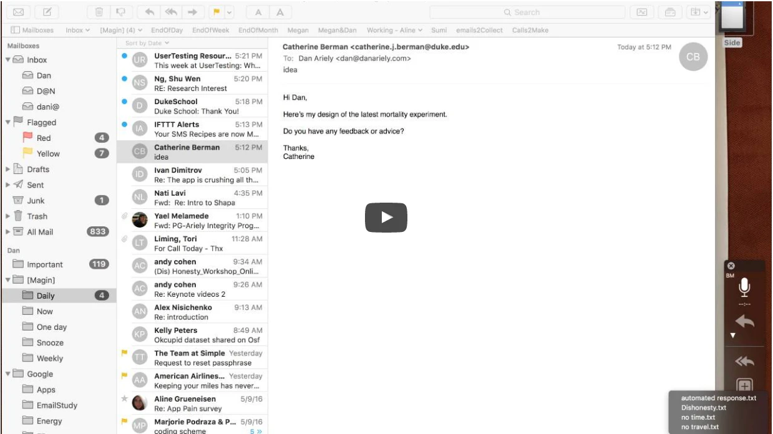
Task: Select the dani@ inbox account
Action: [58, 107]
